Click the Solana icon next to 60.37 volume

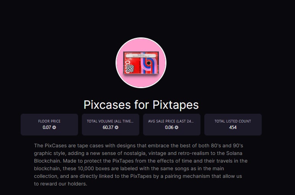click(x=116, y=127)
